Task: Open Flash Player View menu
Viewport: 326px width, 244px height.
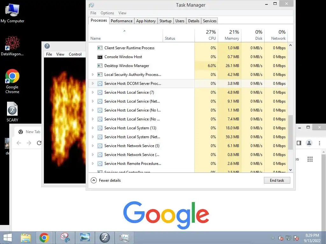Action: [60, 54]
